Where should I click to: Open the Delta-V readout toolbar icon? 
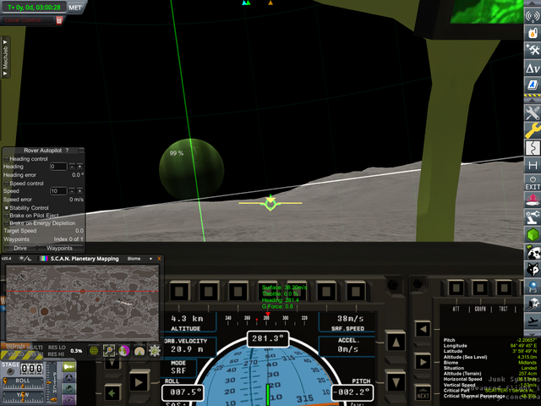pyautogui.click(x=533, y=68)
